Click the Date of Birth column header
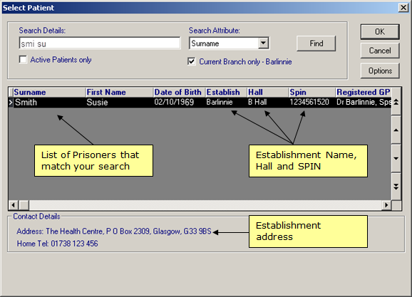The image size is (412, 297). [x=179, y=92]
